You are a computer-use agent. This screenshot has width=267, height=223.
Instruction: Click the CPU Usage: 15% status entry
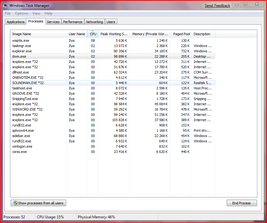[x=50, y=217]
